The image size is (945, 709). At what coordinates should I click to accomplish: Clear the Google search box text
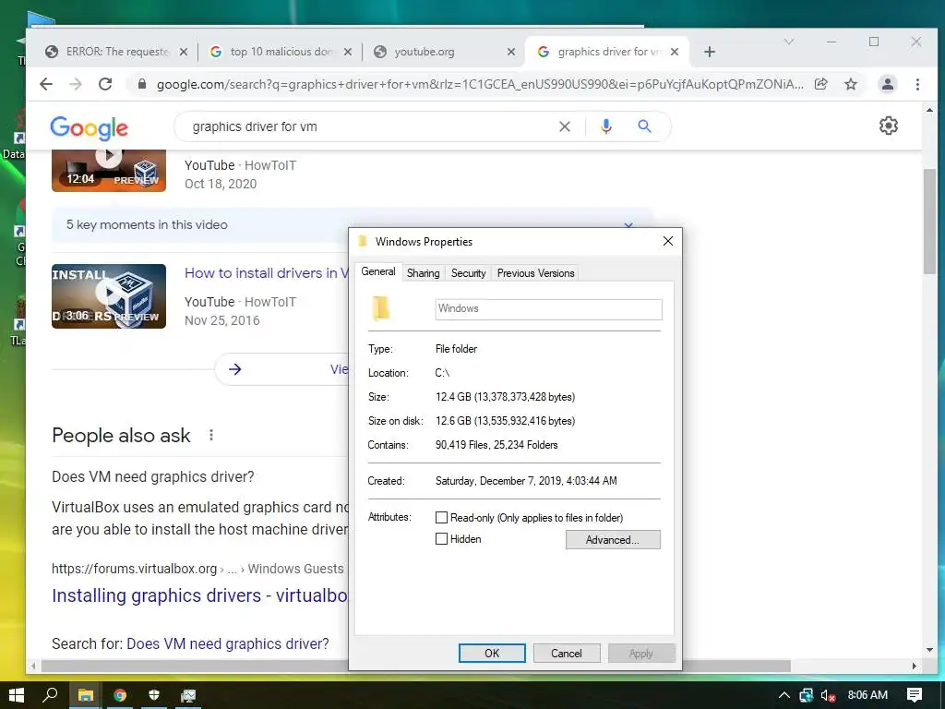click(x=565, y=126)
